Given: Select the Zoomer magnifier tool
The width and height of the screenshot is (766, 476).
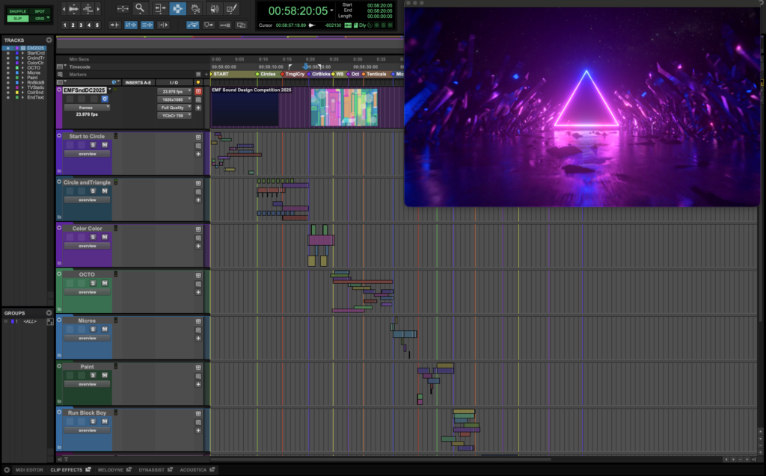Looking at the screenshot, I should [x=139, y=9].
